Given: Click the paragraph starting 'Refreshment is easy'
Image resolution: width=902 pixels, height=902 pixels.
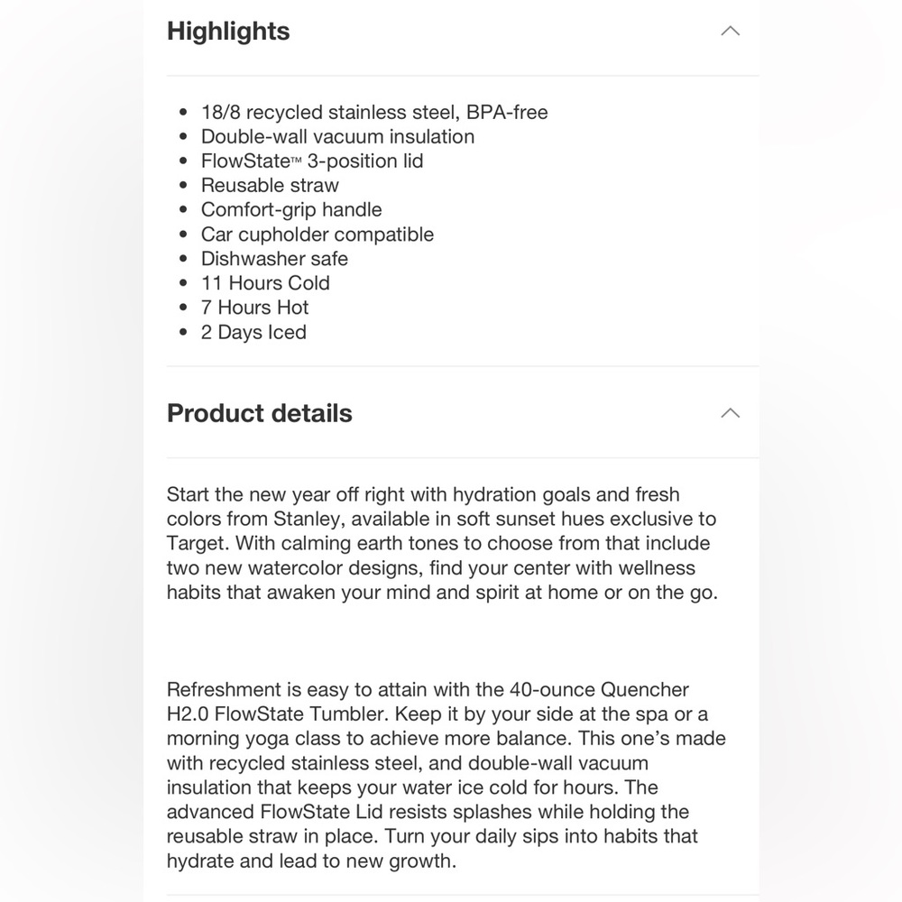Looking at the screenshot, I should click(x=446, y=775).
